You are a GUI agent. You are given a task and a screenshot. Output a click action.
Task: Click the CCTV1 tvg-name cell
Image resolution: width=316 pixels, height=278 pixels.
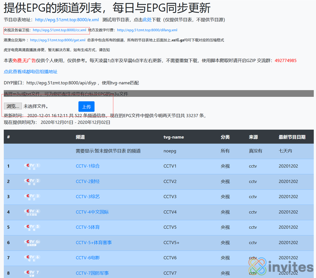[x=170, y=166]
